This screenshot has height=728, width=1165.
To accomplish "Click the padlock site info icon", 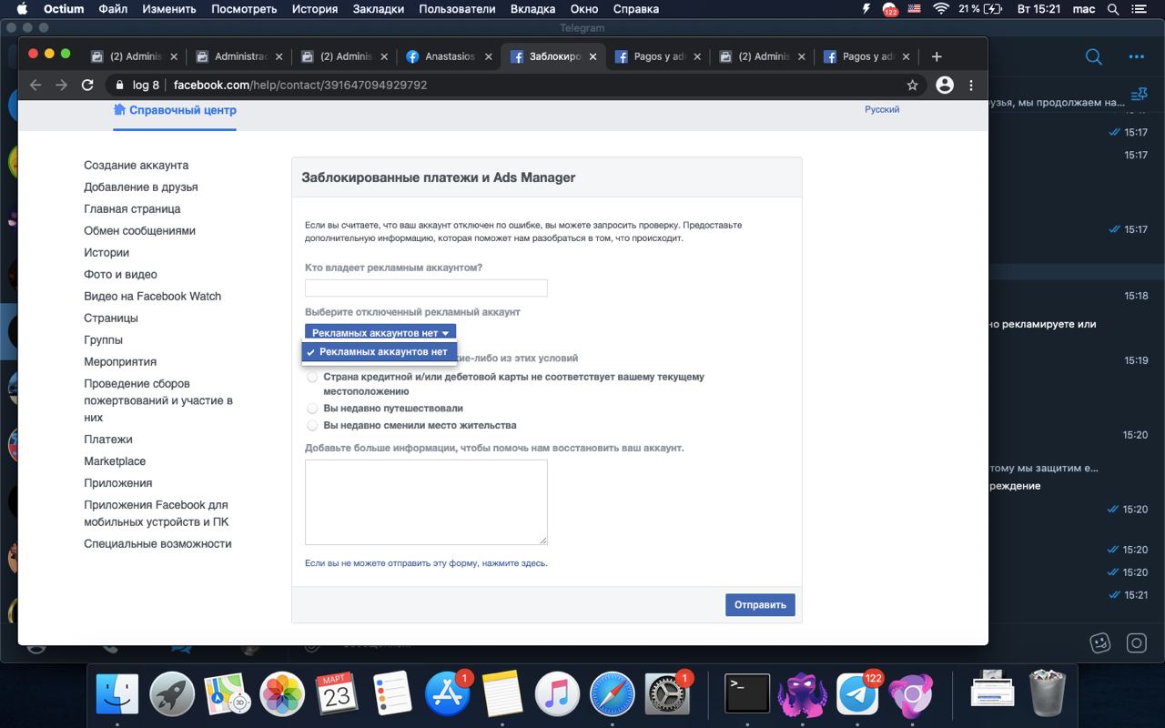I will (119, 85).
